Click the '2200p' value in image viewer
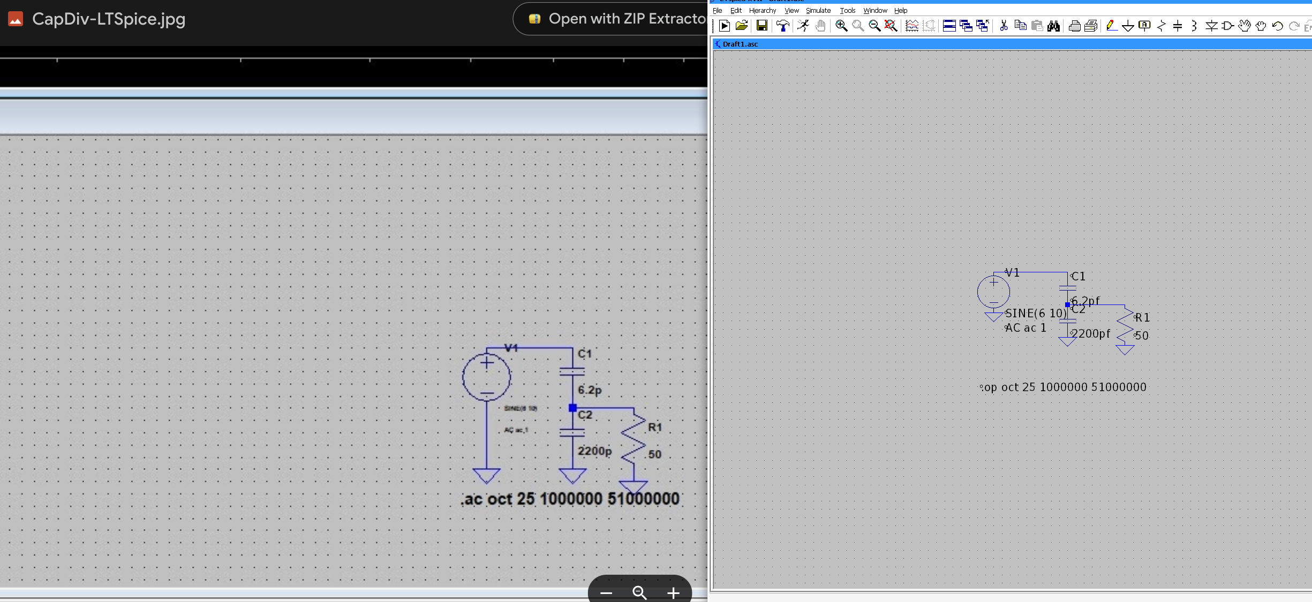Screen dimensions: 1312x602 click(x=594, y=451)
